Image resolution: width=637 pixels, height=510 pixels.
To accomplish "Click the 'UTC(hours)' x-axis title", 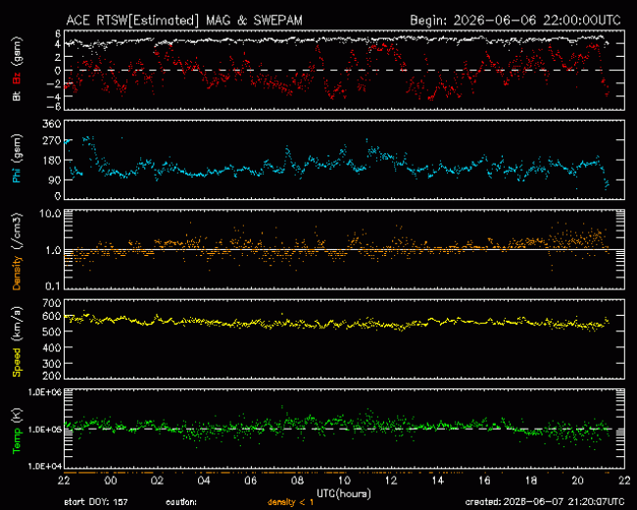I will (x=344, y=493).
